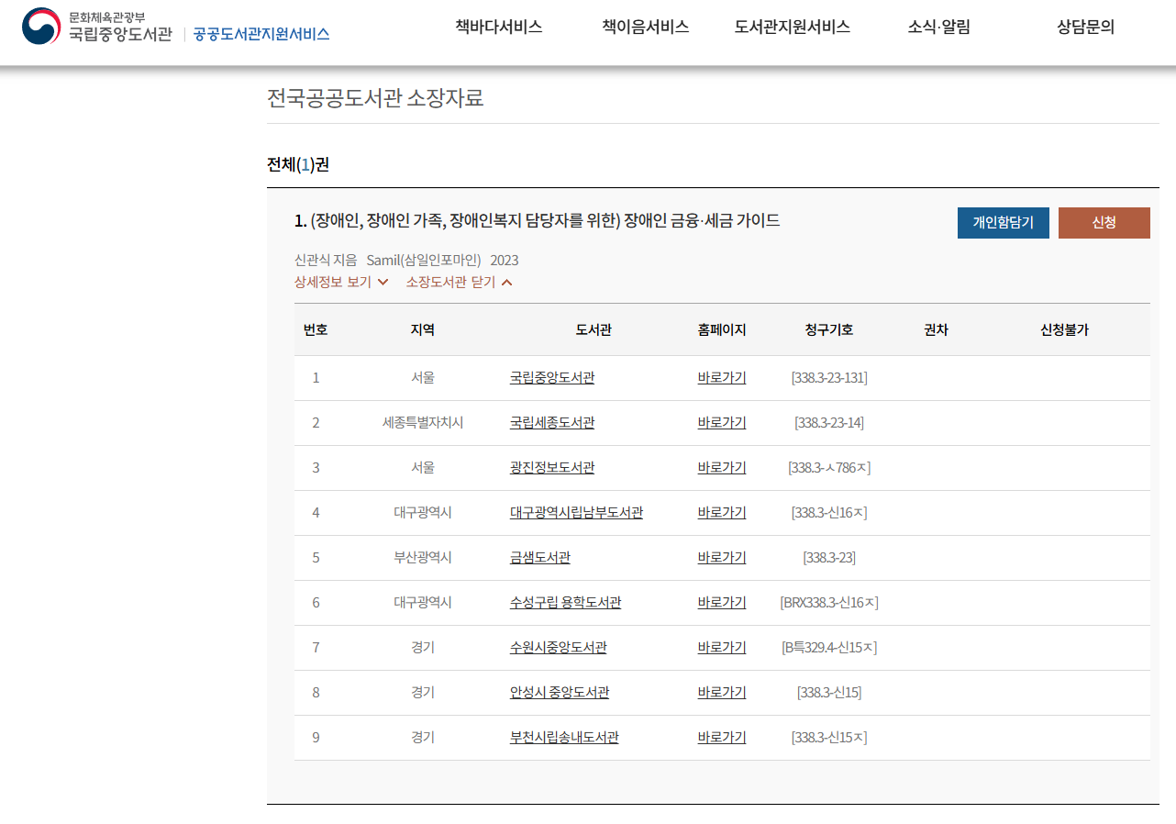The width and height of the screenshot is (1176, 824).
Task: Open the 책이음서비스 menu
Action: 646,27
